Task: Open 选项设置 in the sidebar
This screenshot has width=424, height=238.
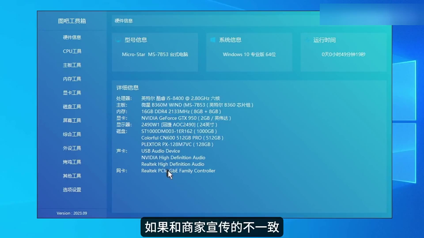Action: [x=72, y=190]
